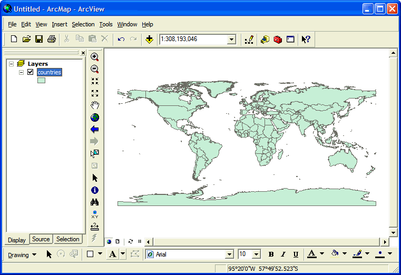Click the countries layer green symbol swatch

click(x=41, y=81)
